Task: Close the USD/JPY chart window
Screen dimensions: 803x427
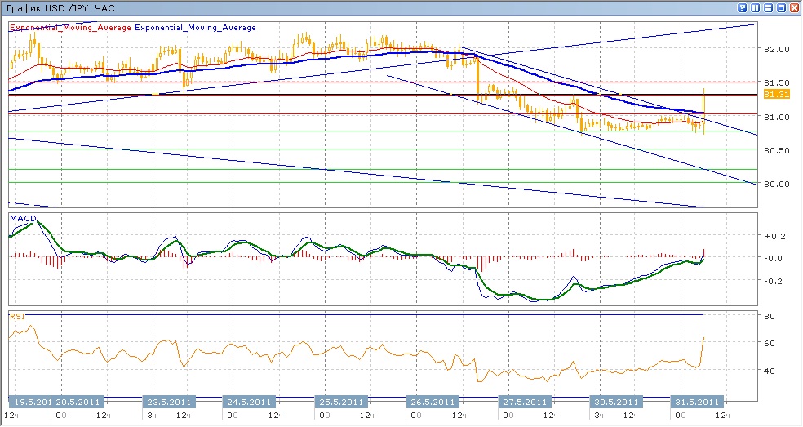Action: tap(793, 7)
